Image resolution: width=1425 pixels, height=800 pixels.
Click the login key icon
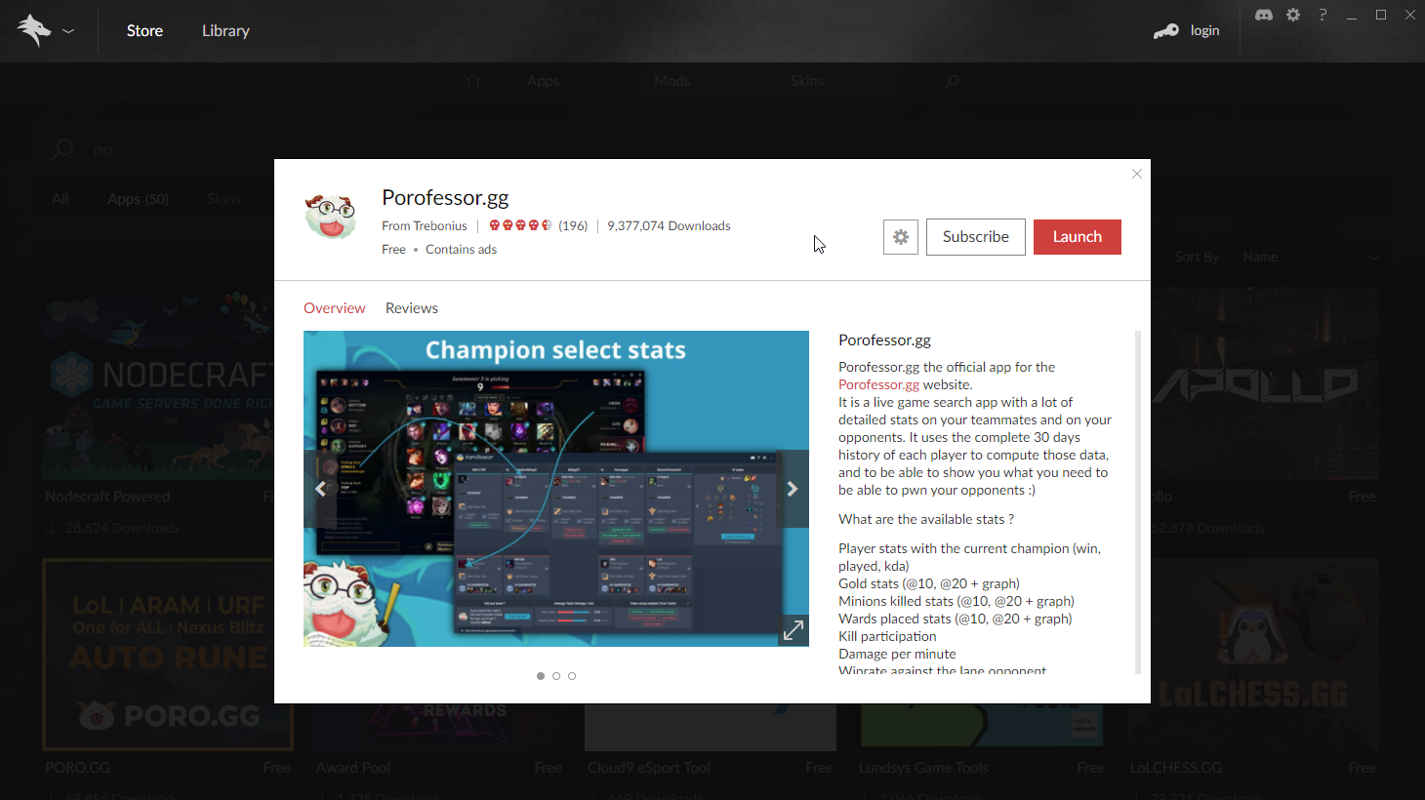tap(1165, 31)
